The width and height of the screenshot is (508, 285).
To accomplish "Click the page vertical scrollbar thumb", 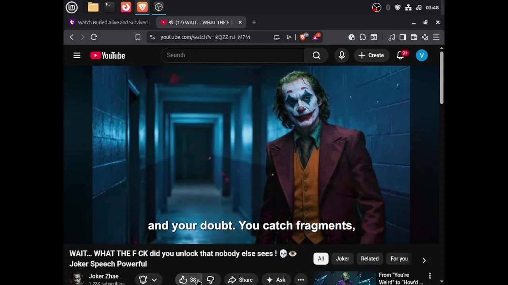I will pos(441,78).
